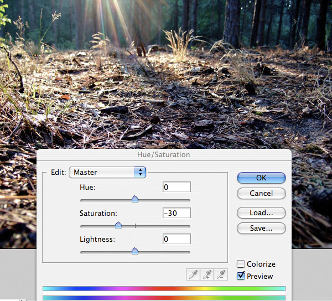Enable the Colorize checkbox
332x301 pixels.
click(241, 264)
